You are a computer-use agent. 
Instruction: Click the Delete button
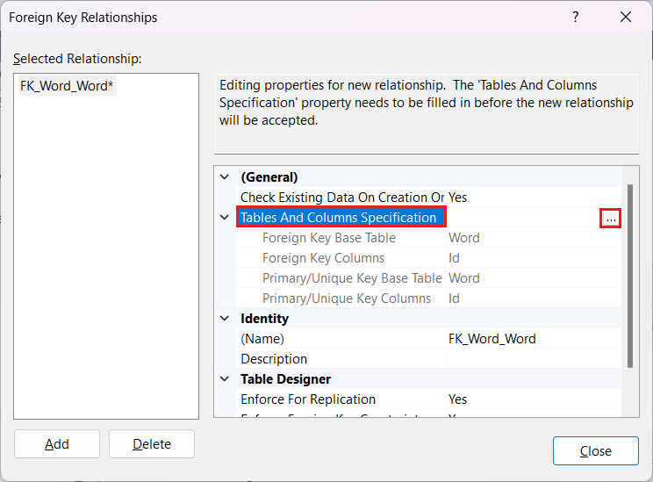[152, 444]
